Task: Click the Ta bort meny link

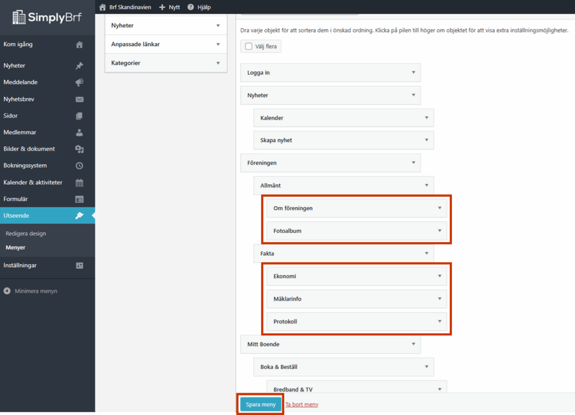Action: 302,404
